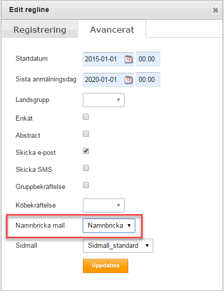The height and width of the screenshot is (291, 224).
Task: Tick the Abstract checkbox
Action: click(86, 134)
